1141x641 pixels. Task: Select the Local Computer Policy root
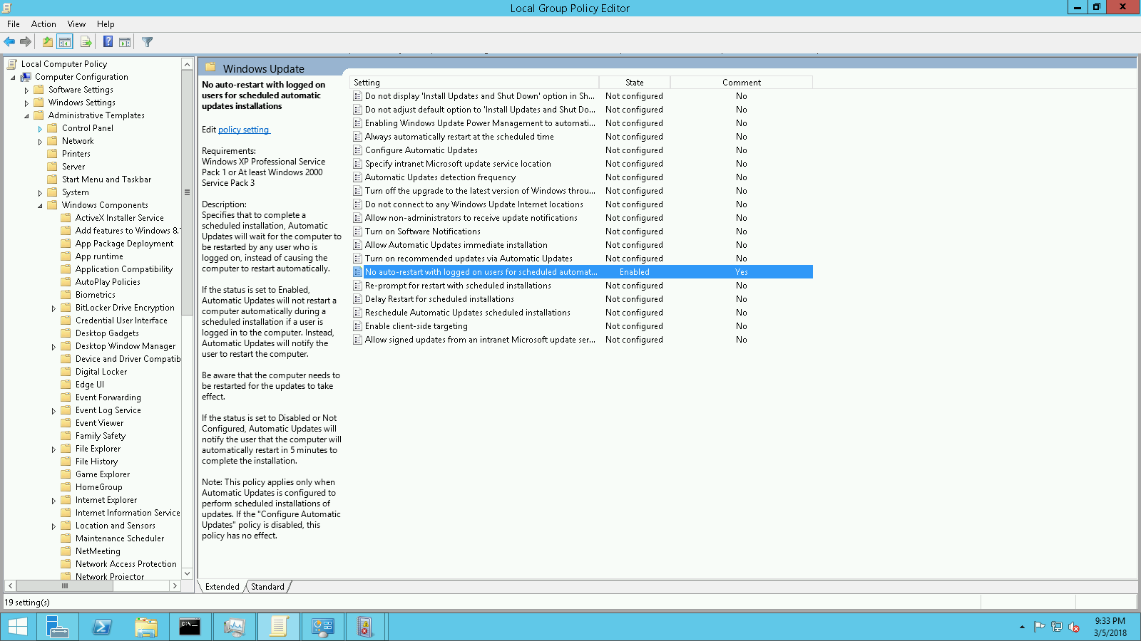(63, 64)
